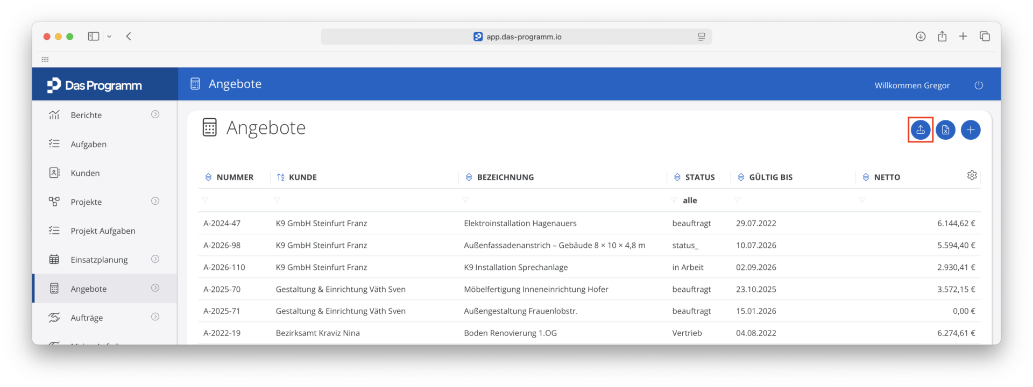The width and height of the screenshot is (1033, 387).
Task: Click the upload icon highlighted in red
Action: click(x=921, y=130)
